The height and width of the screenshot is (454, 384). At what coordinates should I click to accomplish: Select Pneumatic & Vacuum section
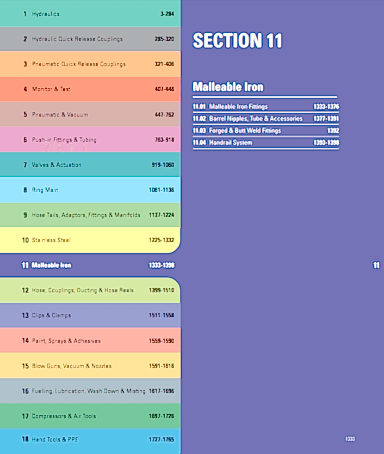[x=90, y=114]
